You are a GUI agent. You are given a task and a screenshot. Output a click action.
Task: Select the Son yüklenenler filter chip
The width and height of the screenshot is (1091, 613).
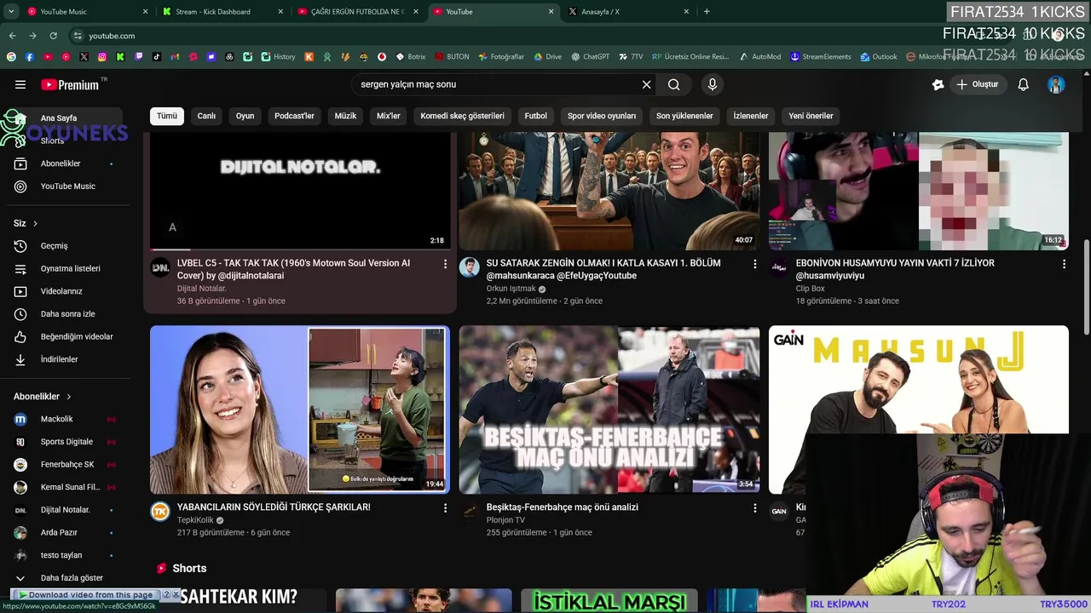(684, 116)
